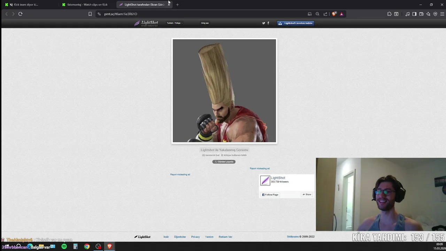
Task: Toggle the browser sidebar panel icon
Action: [x=414, y=14]
